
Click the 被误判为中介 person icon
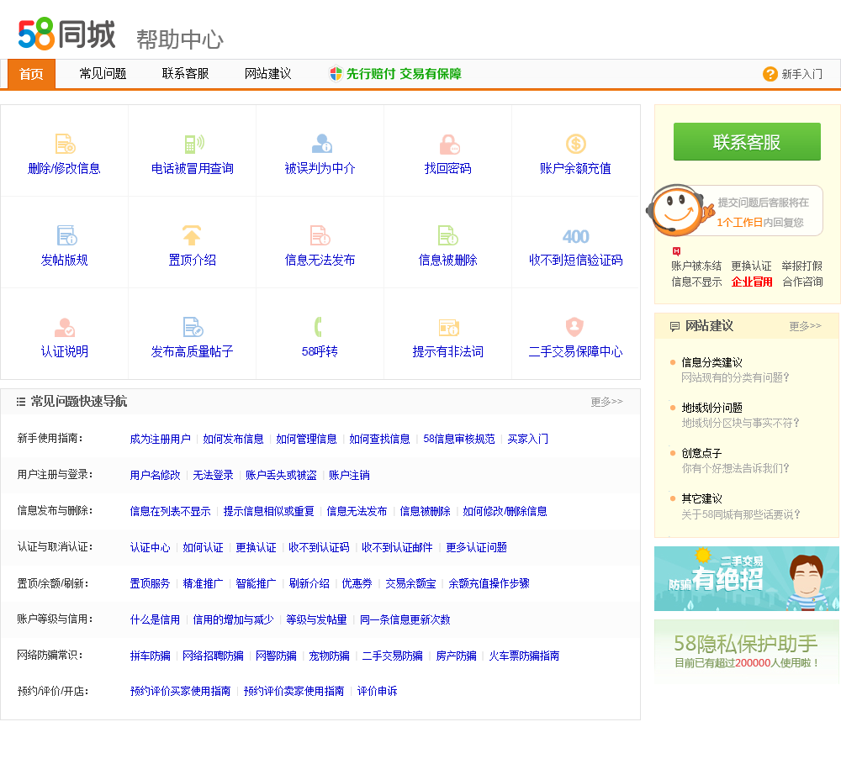click(x=321, y=144)
